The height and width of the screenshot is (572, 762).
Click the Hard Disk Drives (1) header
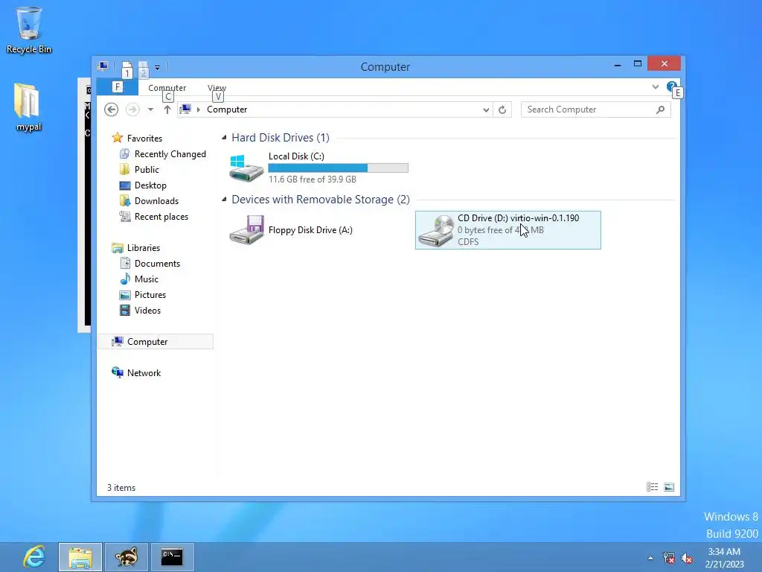coord(281,138)
